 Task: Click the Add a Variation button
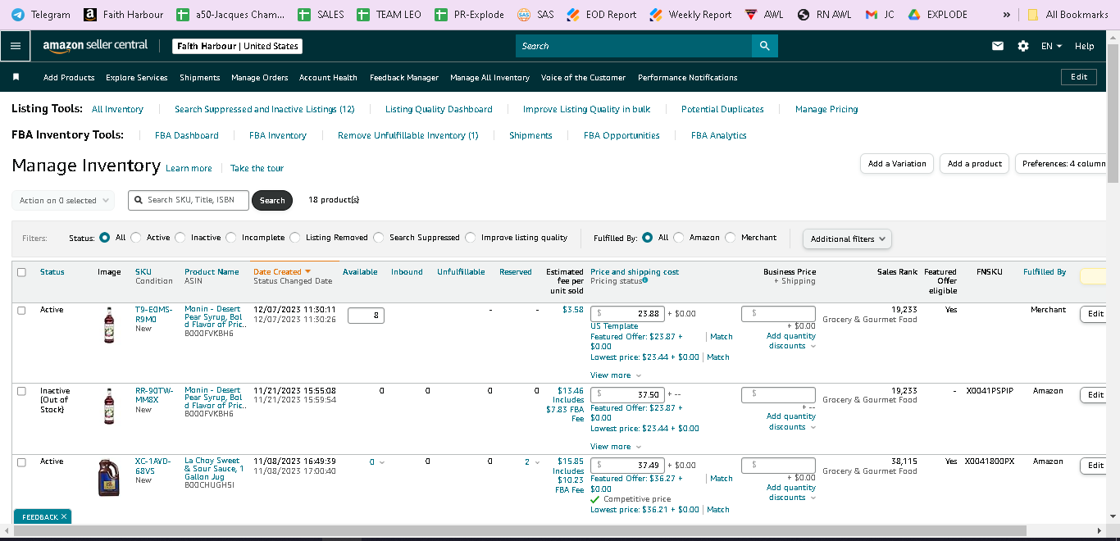pos(897,164)
